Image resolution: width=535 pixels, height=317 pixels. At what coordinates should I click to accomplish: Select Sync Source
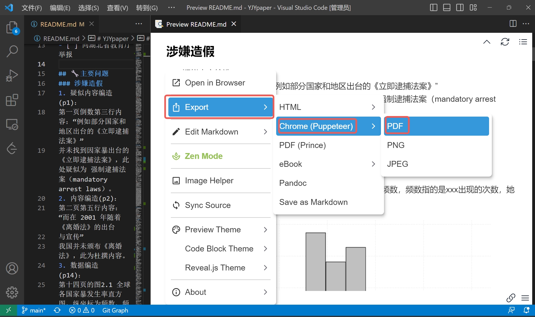(x=220, y=205)
